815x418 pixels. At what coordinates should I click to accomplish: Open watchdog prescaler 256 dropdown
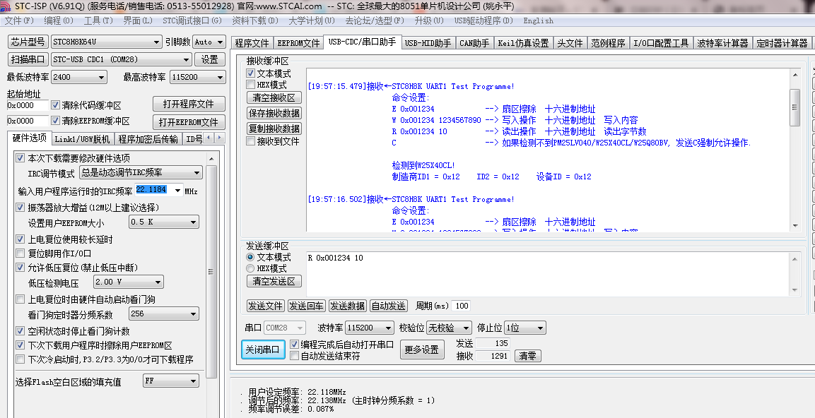tap(164, 313)
